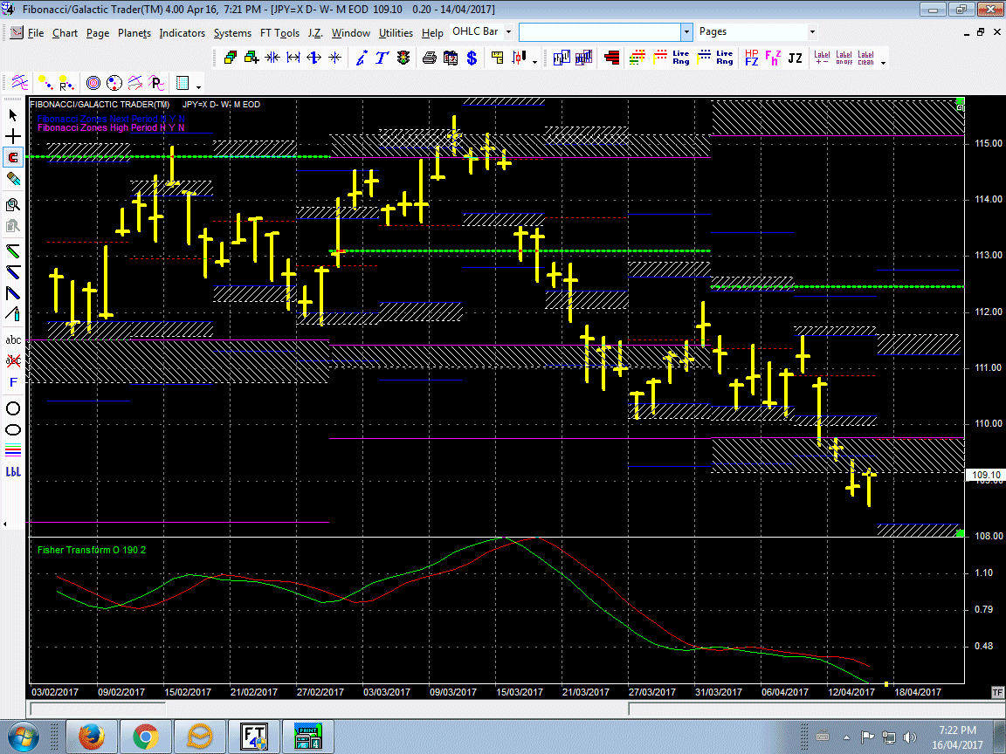Choose the green trendline drawing tool
This screenshot has width=1006, height=754.
13,251
